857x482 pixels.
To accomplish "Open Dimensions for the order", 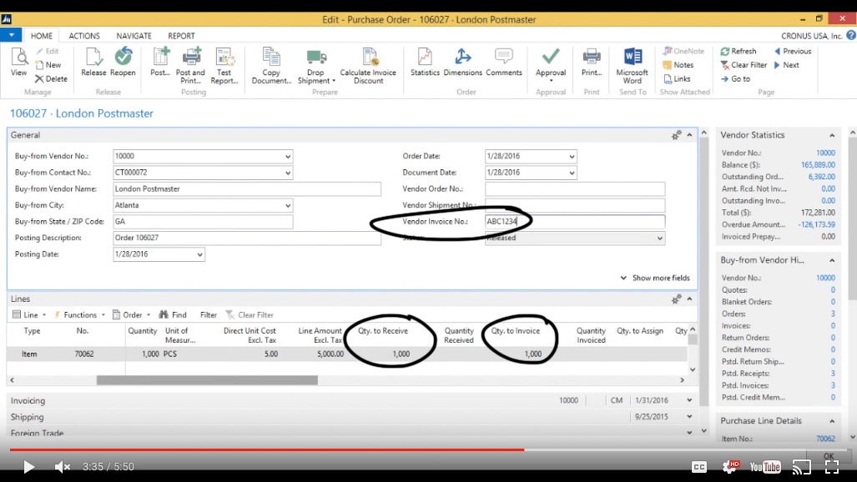I will tap(462, 63).
